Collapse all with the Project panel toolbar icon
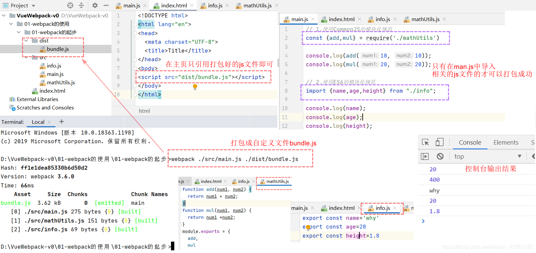Image resolution: width=536 pixels, height=253 pixels. 81,5
